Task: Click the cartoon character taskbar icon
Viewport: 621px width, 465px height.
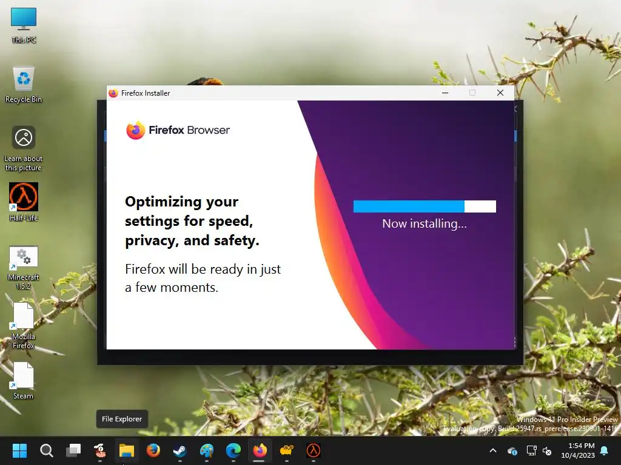Action: pyautogui.click(x=100, y=450)
